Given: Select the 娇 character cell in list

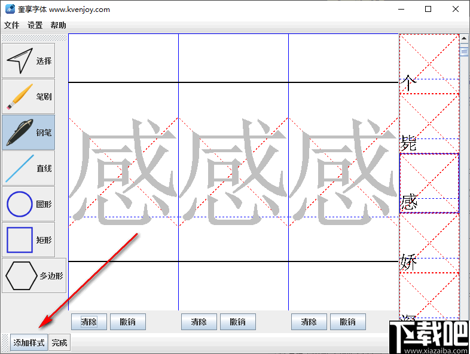Looking at the screenshot, I should pyautogui.click(x=429, y=243).
